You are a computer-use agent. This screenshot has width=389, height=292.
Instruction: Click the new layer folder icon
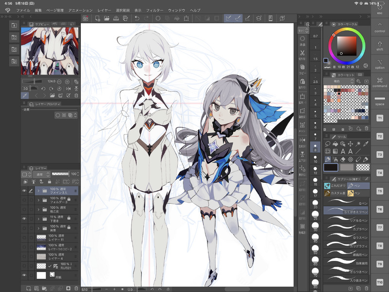pyautogui.click(x=44, y=288)
